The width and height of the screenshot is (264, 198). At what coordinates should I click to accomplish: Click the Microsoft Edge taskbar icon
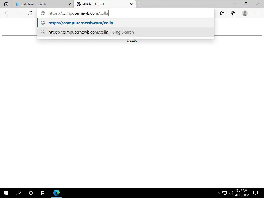tap(56, 193)
